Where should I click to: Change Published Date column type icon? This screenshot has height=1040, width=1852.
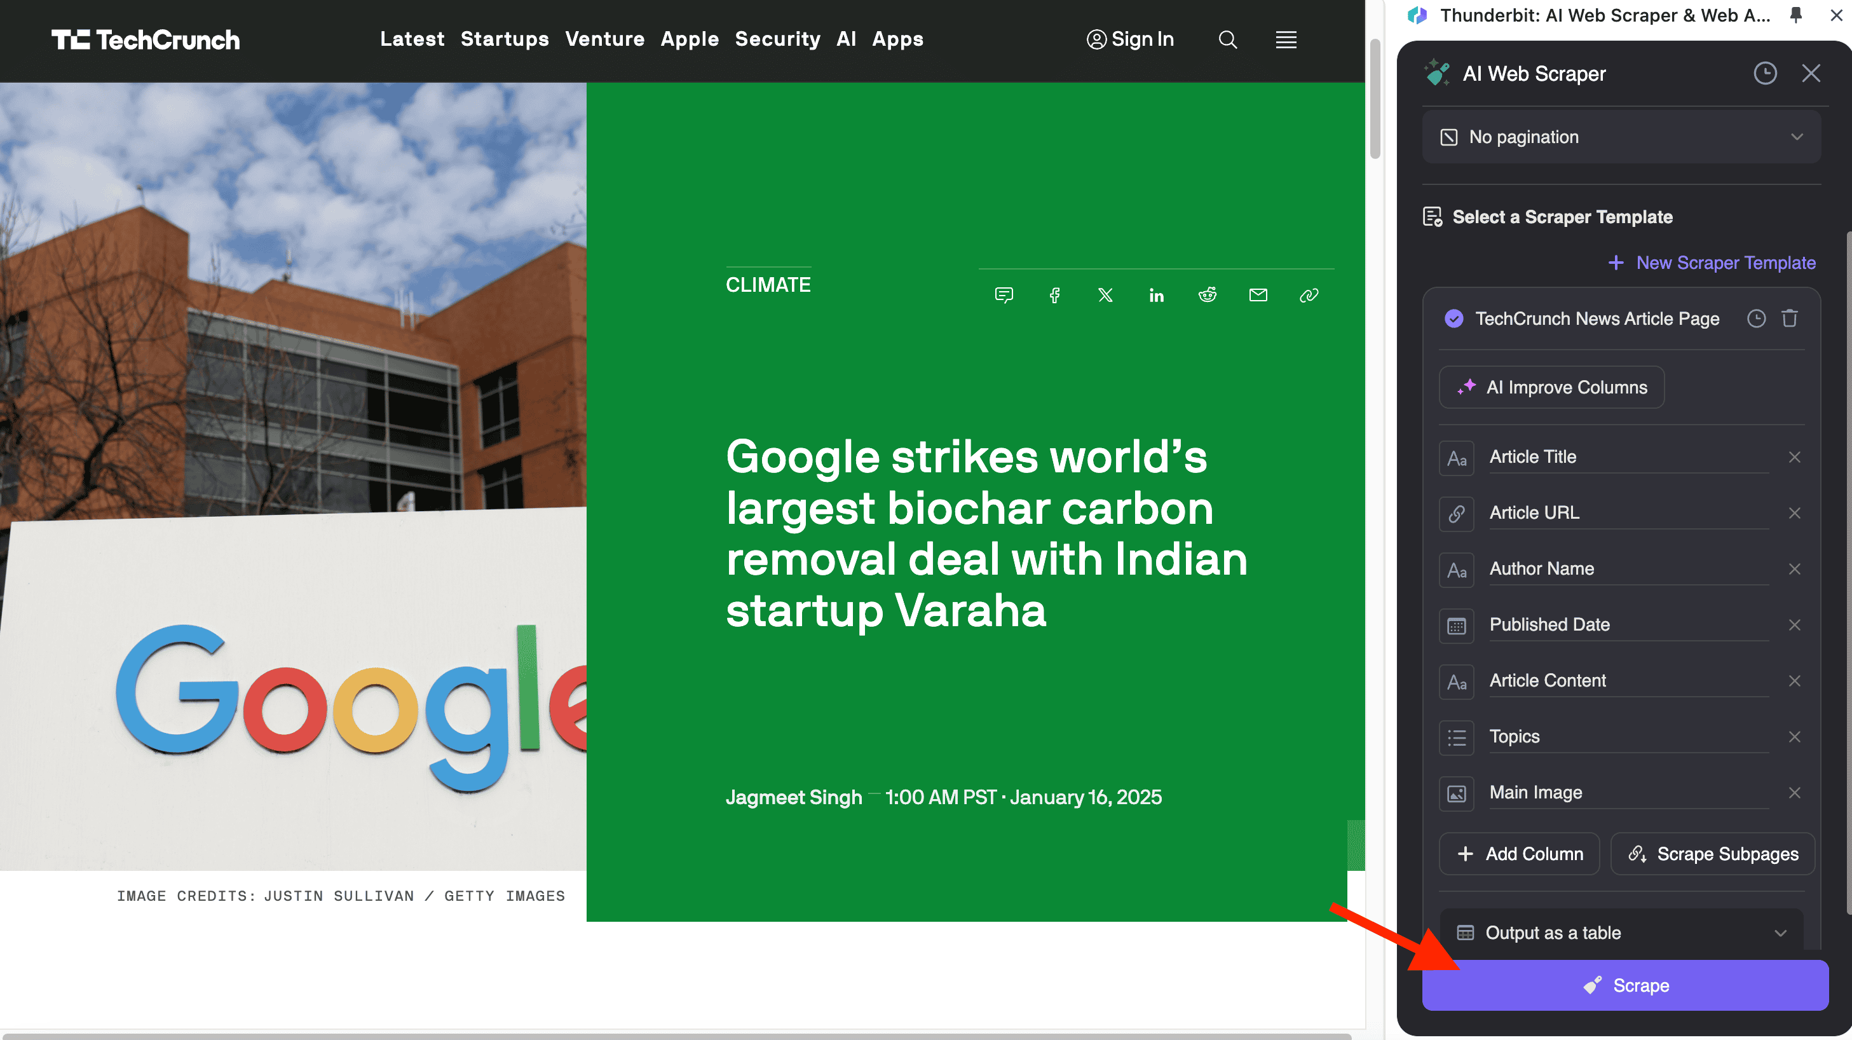[x=1457, y=625]
